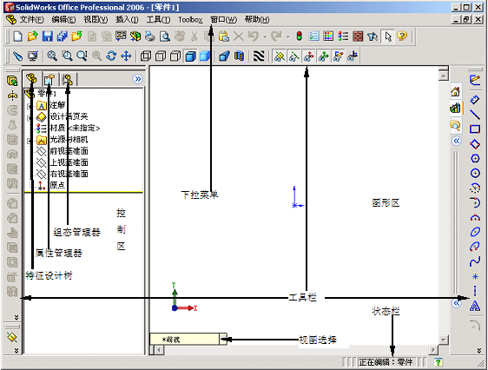Switch to ConfigurationManager tab
Screen dimensions: 488x370
(x=67, y=79)
